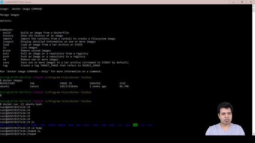Close the terminal window

coord(251,2)
